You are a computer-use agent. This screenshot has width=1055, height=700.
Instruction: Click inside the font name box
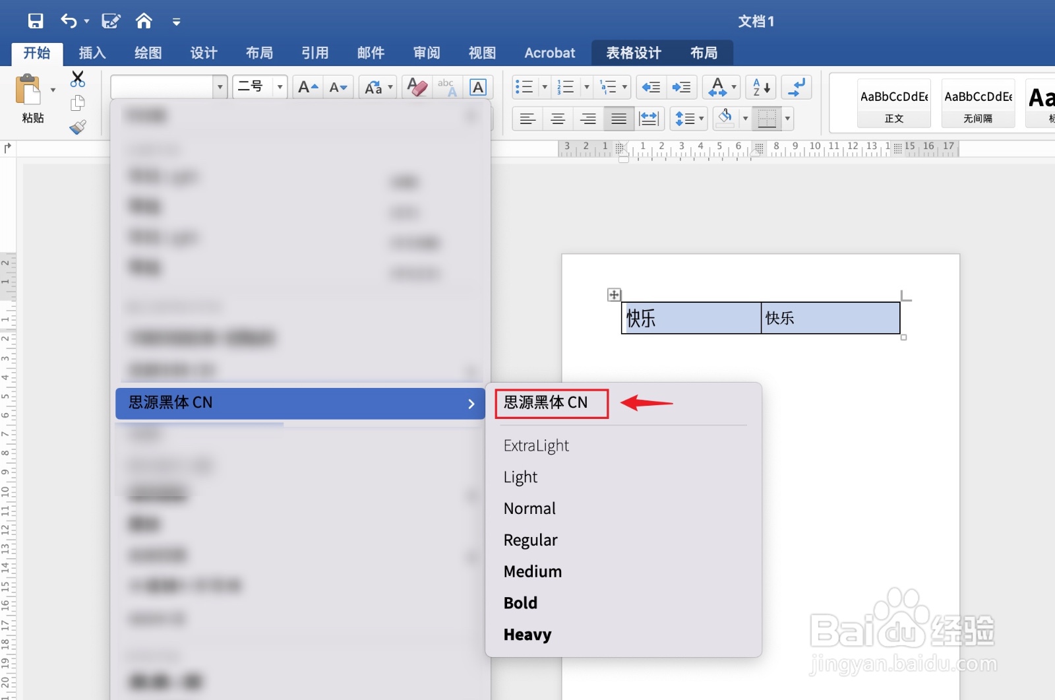(x=162, y=86)
